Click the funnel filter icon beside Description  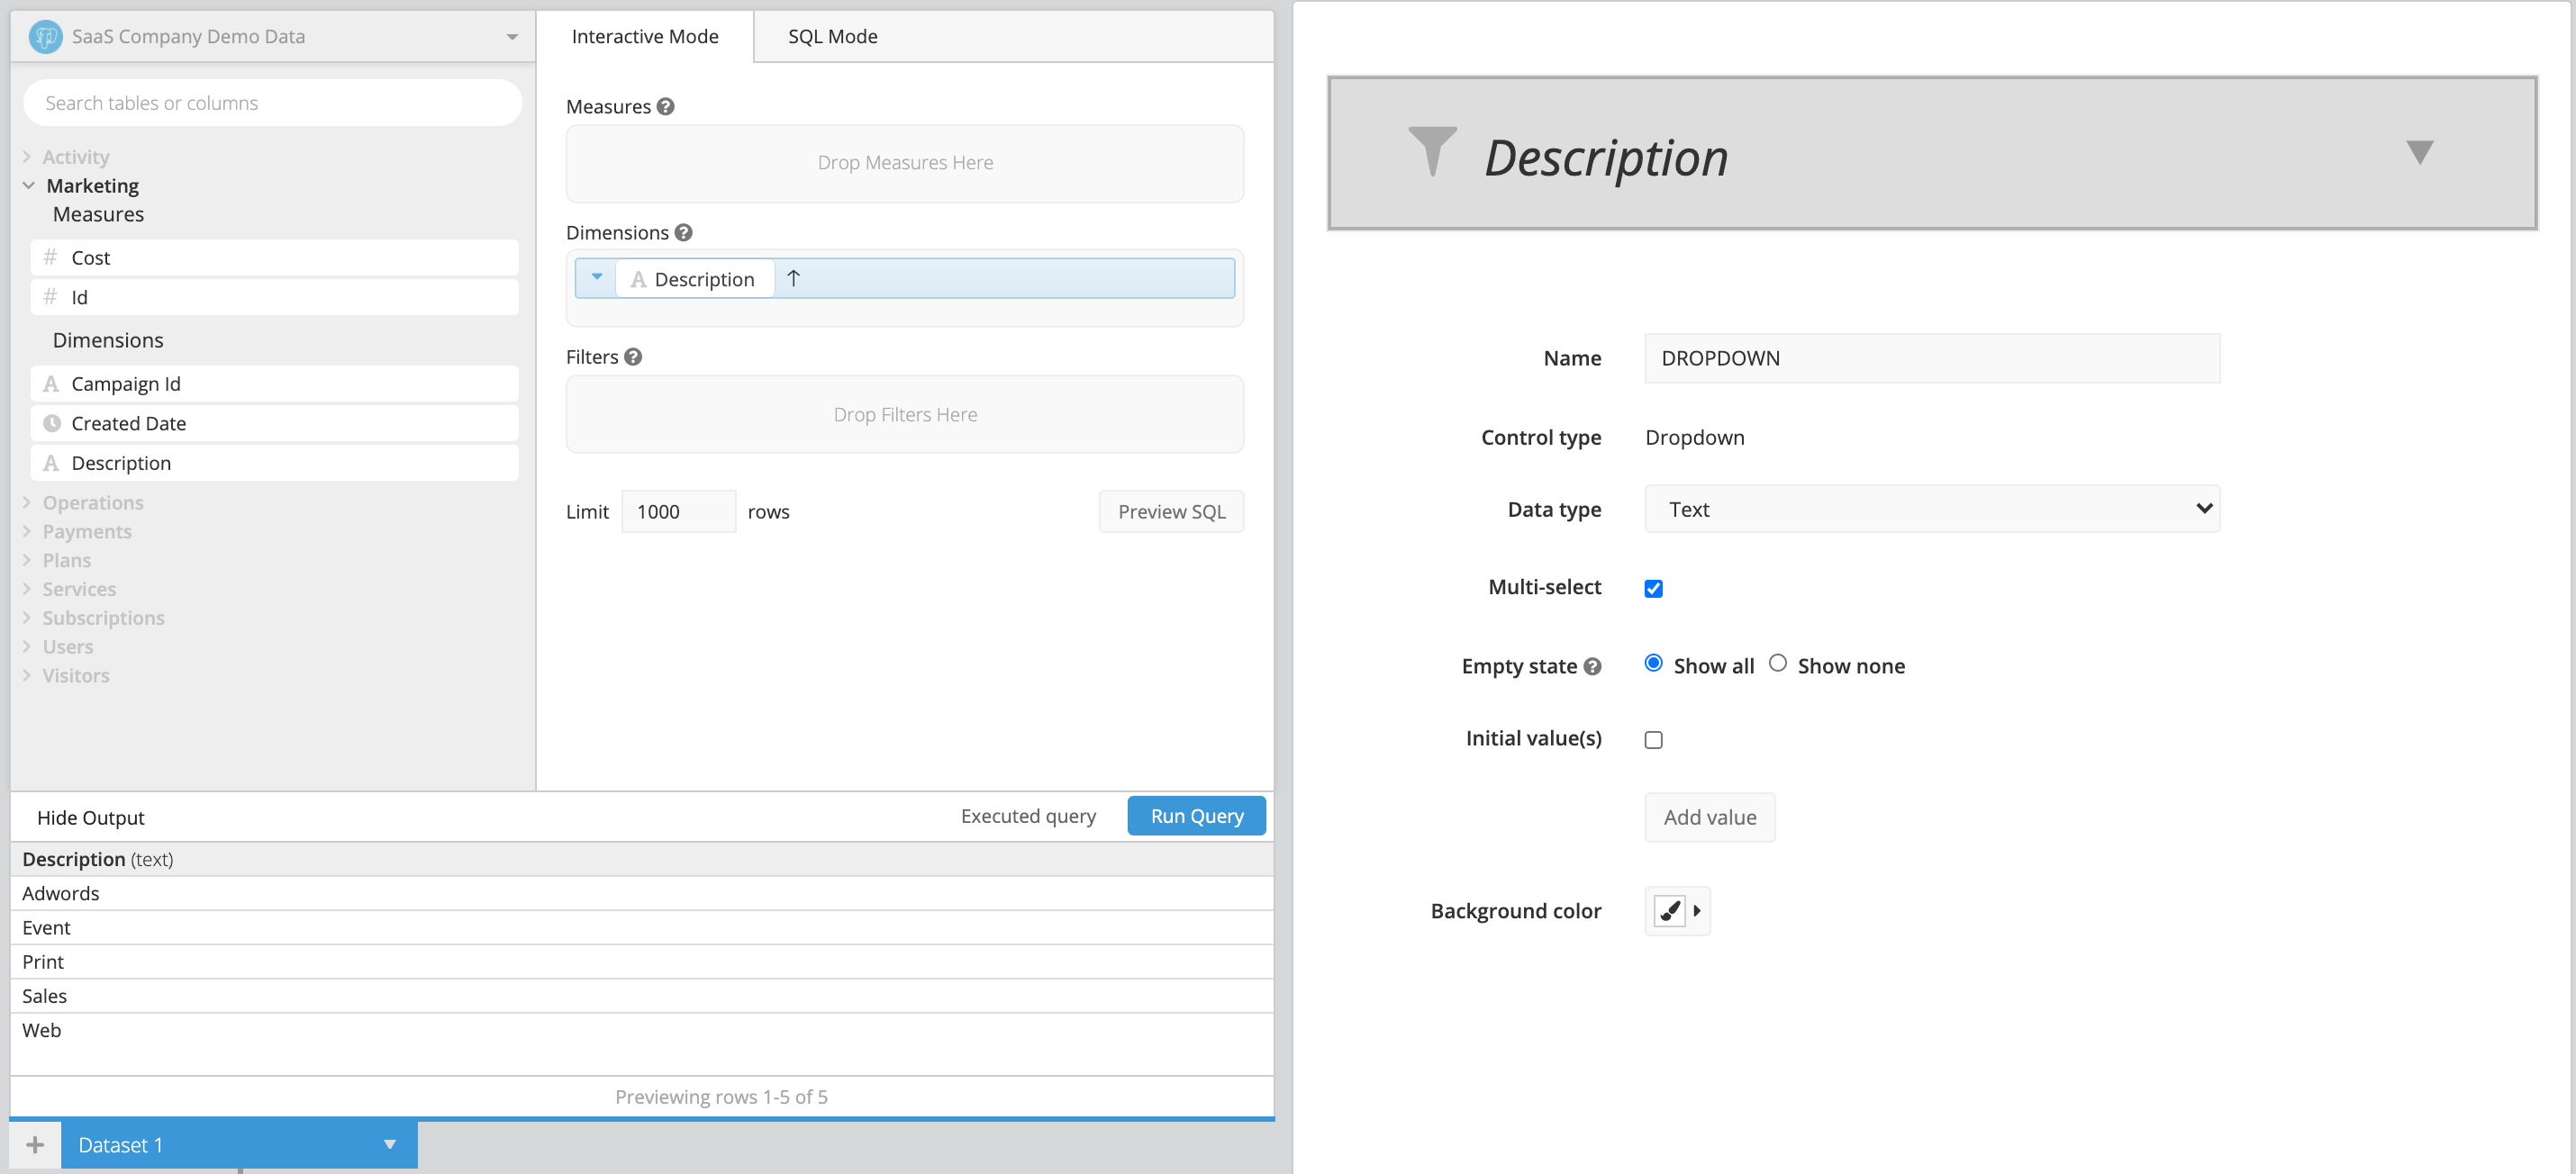tap(1433, 152)
